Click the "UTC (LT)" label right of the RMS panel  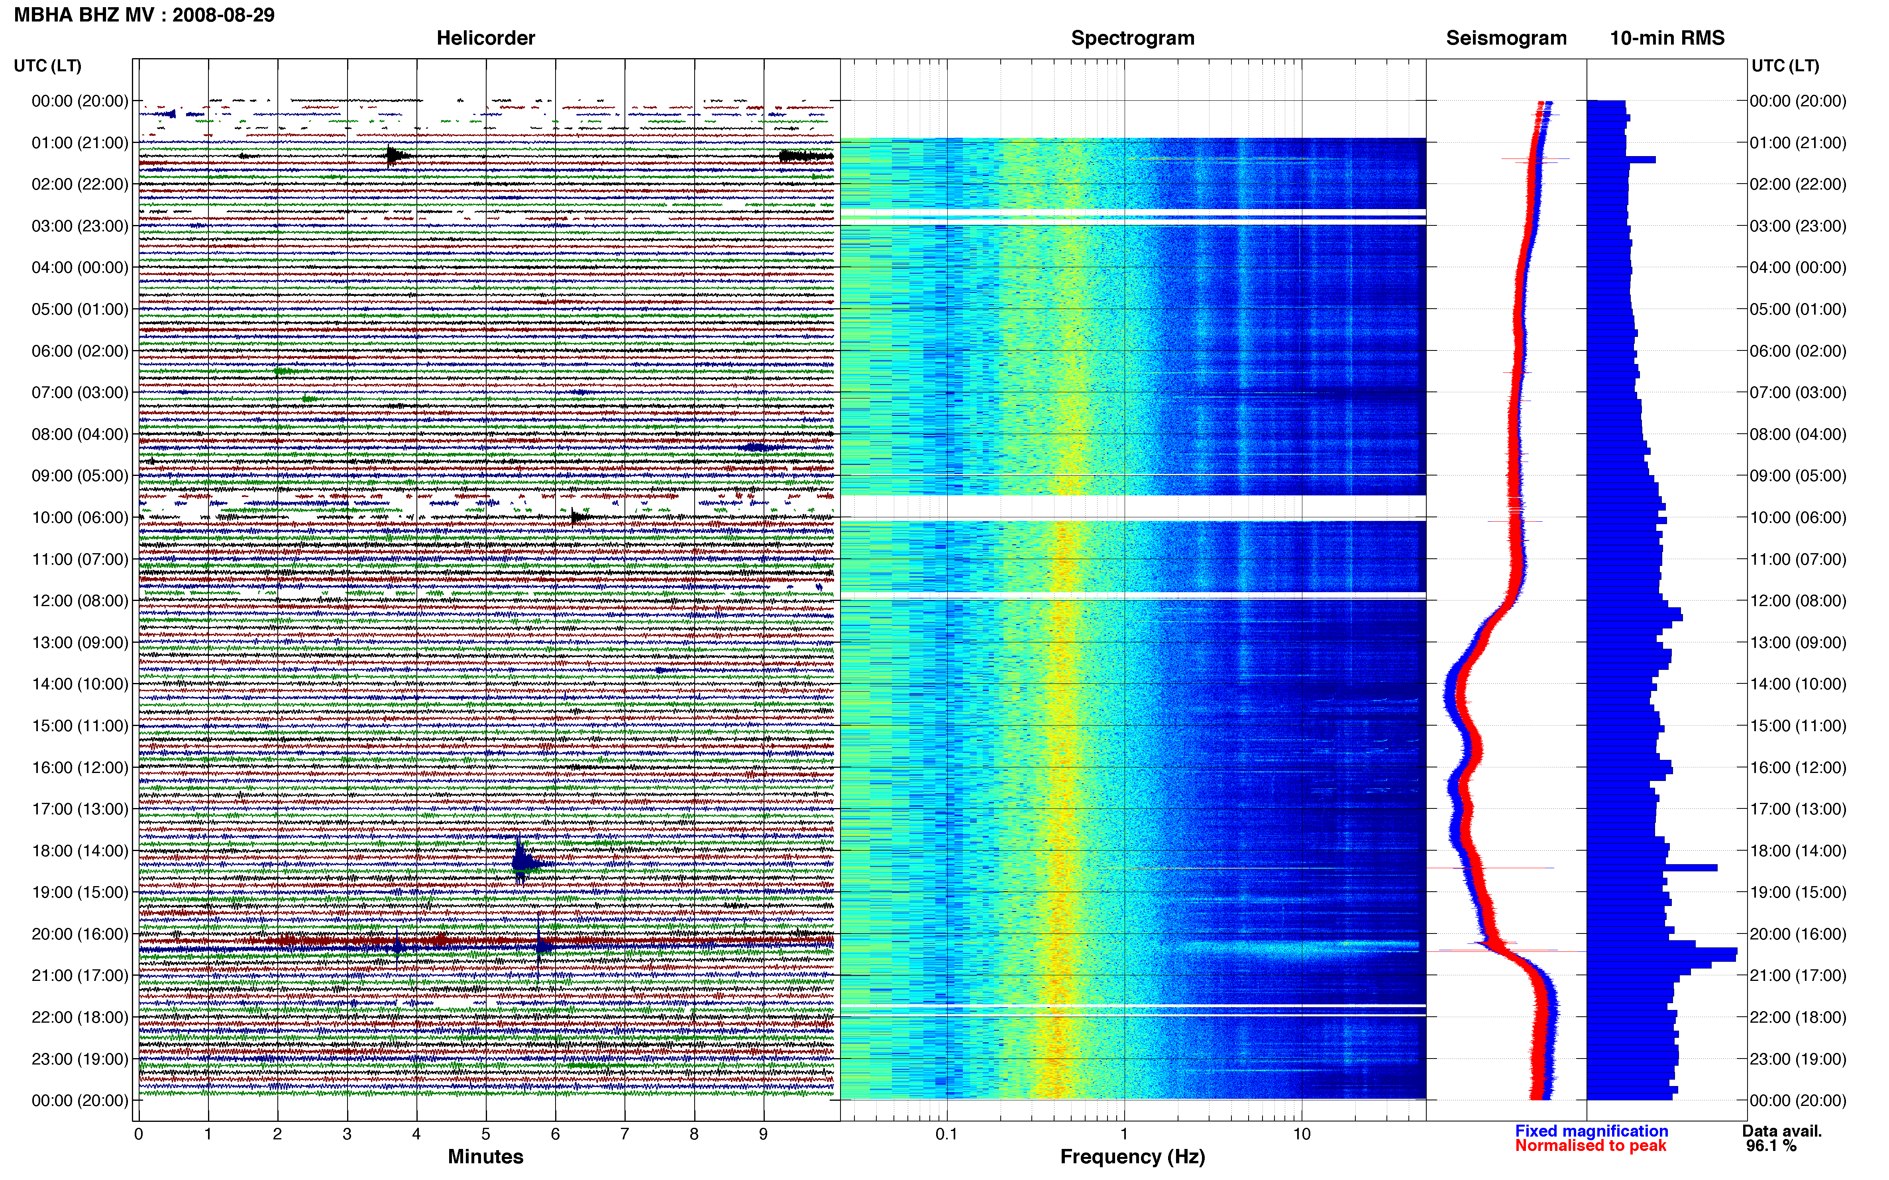click(1785, 66)
